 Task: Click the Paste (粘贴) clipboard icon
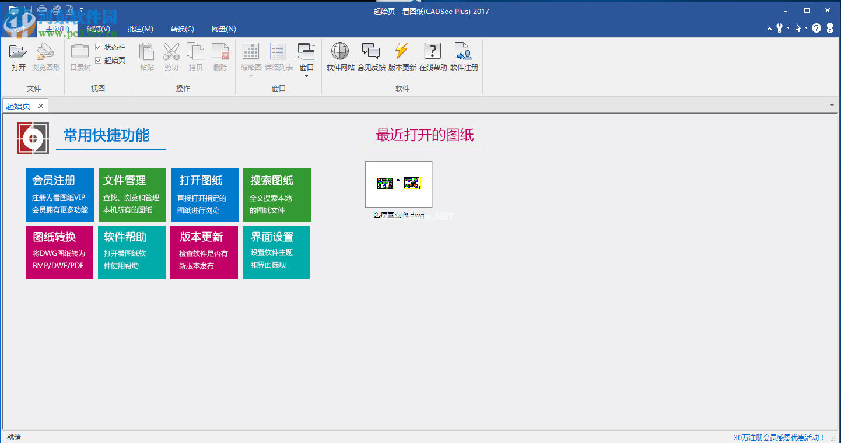pos(147,52)
